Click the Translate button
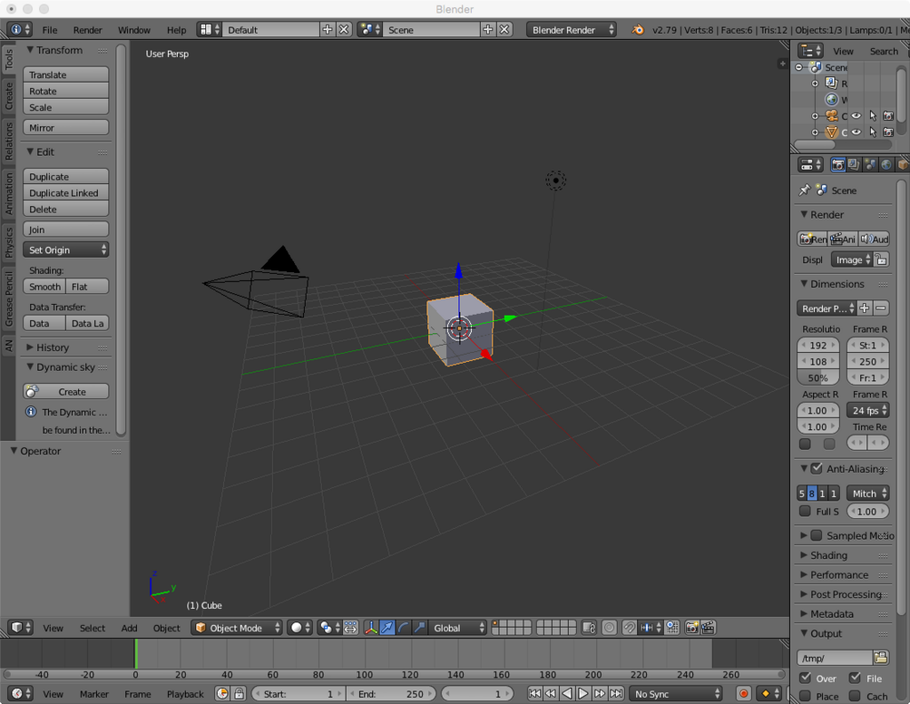Screen dimensions: 910x704 [x=66, y=75]
